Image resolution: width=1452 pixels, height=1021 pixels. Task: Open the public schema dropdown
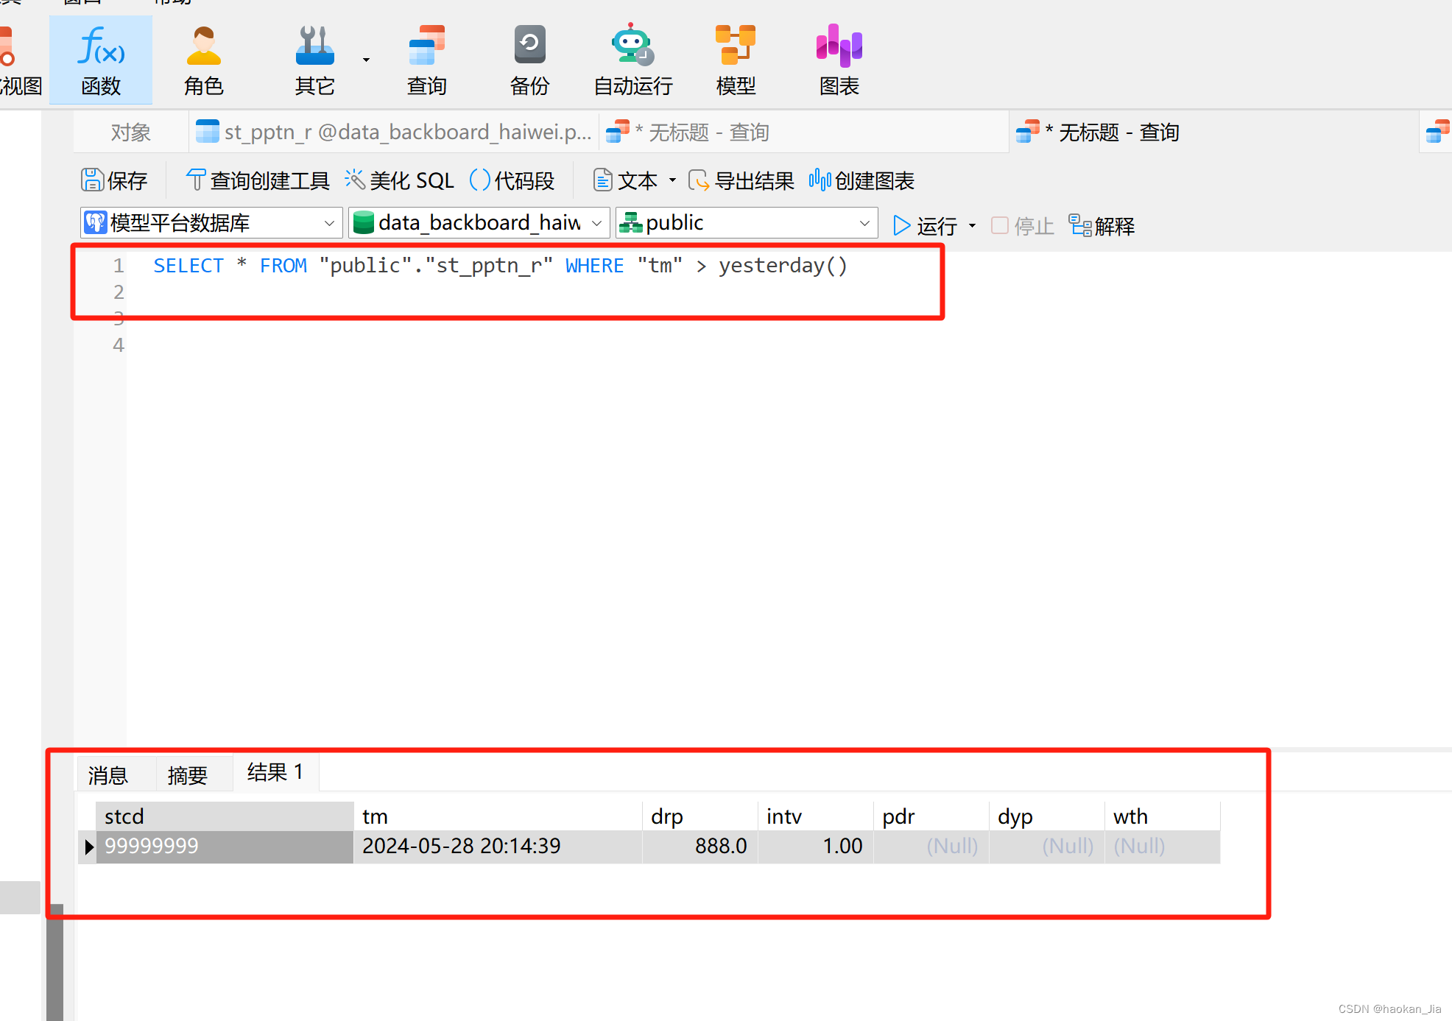[747, 222]
